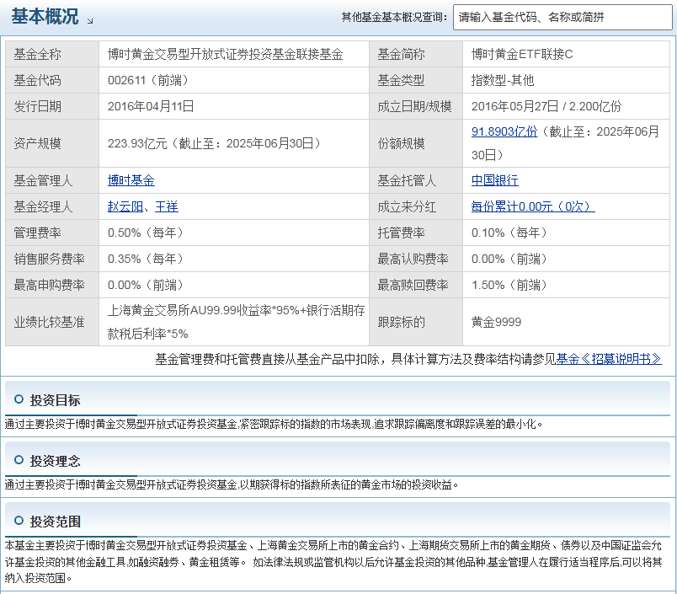Image resolution: width=677 pixels, height=594 pixels.
Task: Click the 其他基金基本概况查询 label
Action: coord(394,18)
